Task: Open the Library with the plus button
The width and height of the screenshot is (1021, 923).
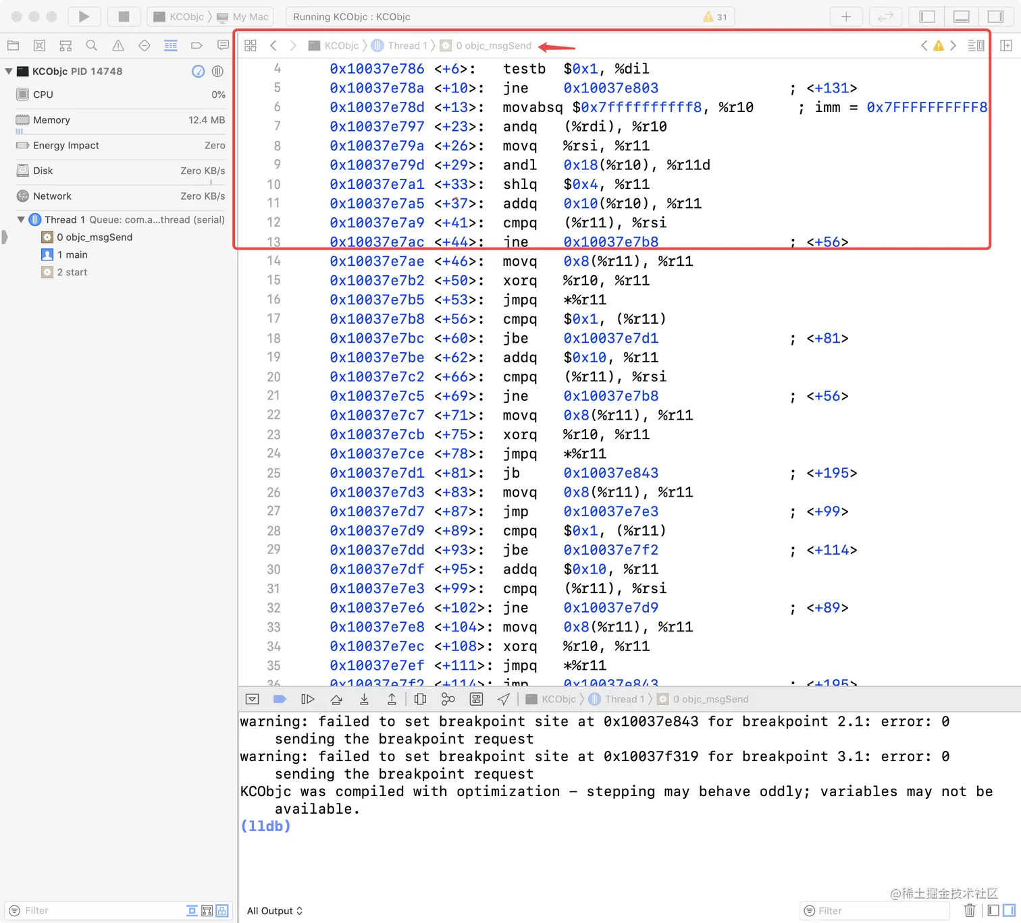Action: [845, 16]
